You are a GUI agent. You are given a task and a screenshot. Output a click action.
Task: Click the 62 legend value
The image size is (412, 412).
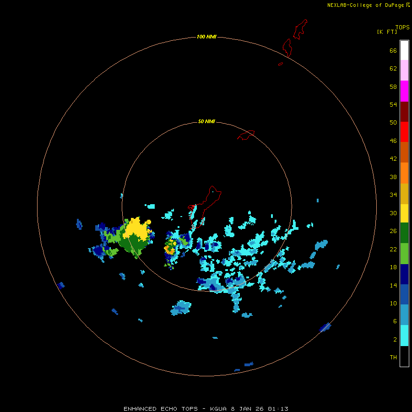393,69
